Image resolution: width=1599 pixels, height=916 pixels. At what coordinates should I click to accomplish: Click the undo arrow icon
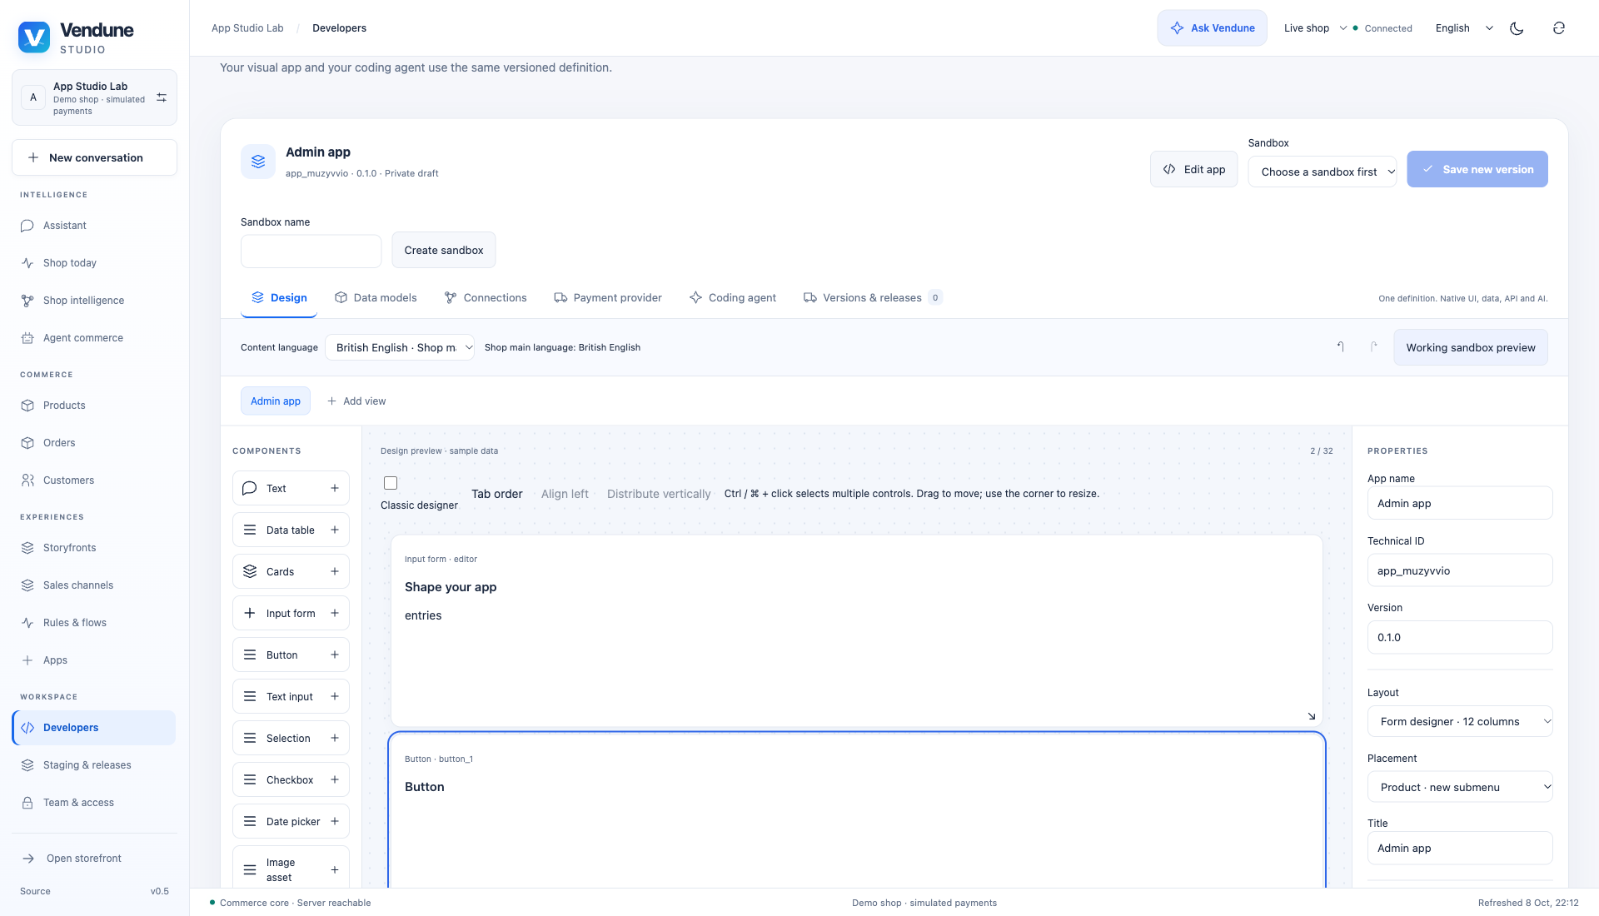1341,347
